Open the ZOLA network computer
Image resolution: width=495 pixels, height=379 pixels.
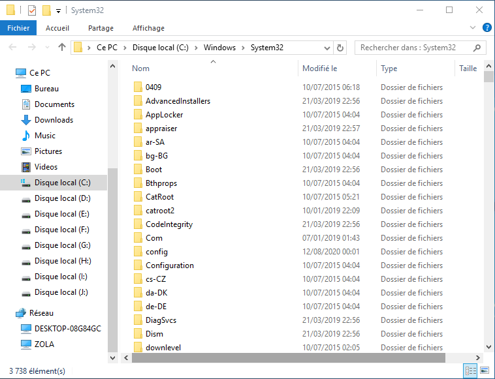(x=37, y=344)
